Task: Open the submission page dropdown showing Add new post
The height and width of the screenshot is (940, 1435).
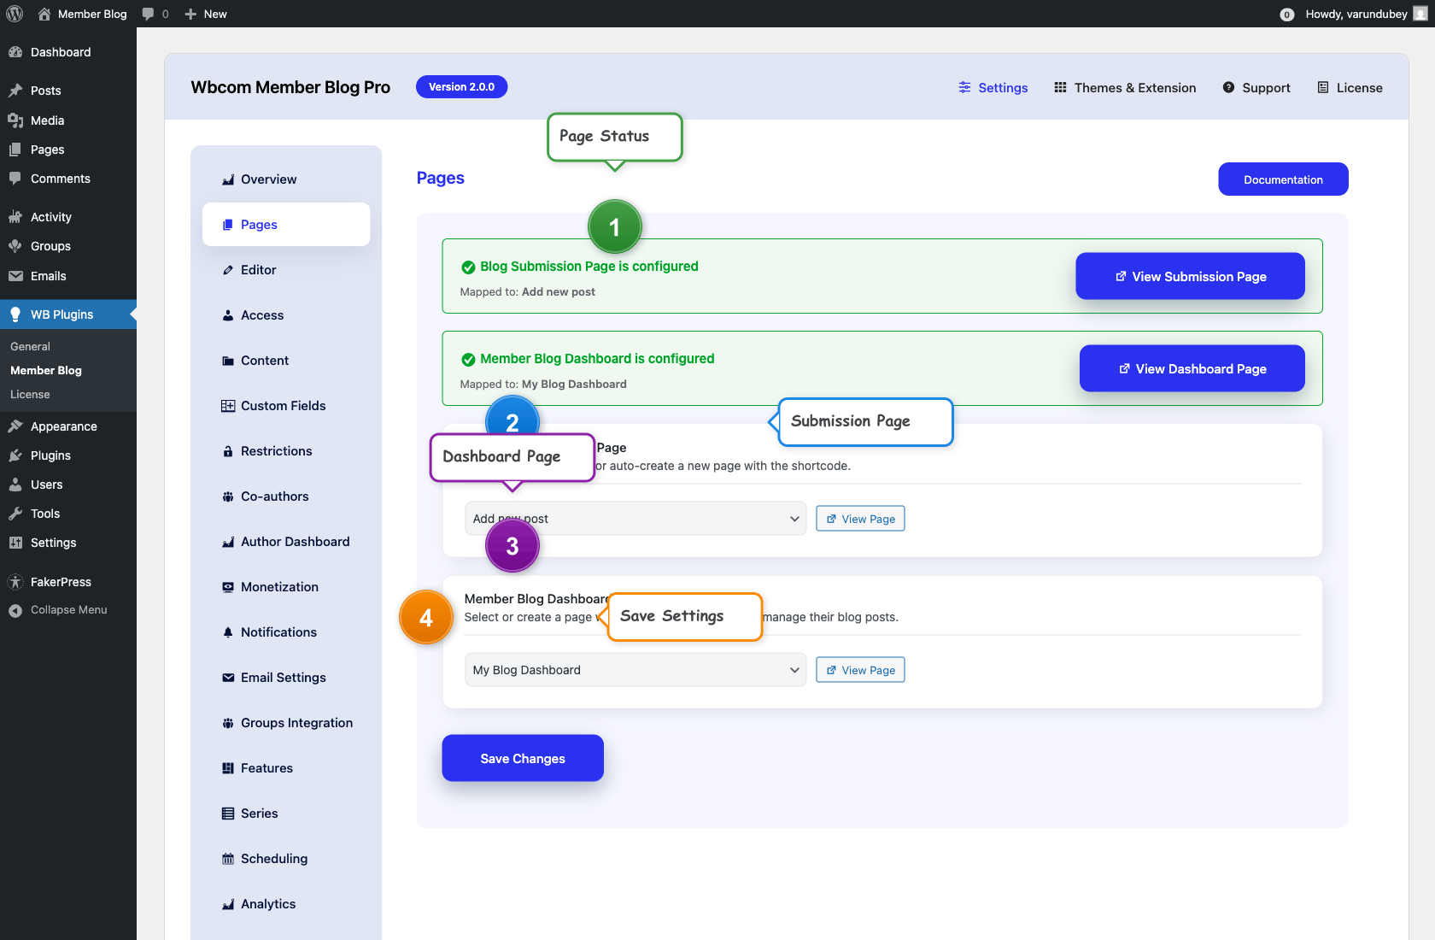Action: pyautogui.click(x=635, y=518)
